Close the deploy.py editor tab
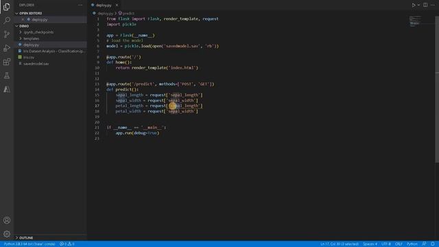439x247 pixels. coord(117,5)
